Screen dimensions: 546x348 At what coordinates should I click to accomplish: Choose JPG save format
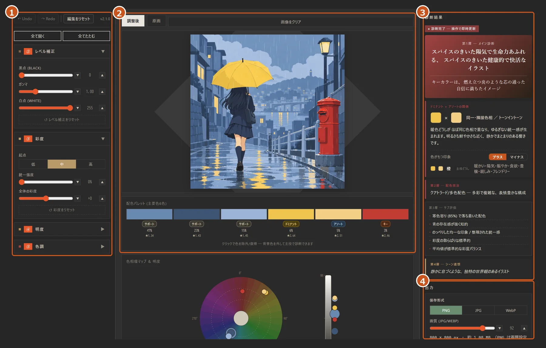pyautogui.click(x=478, y=310)
